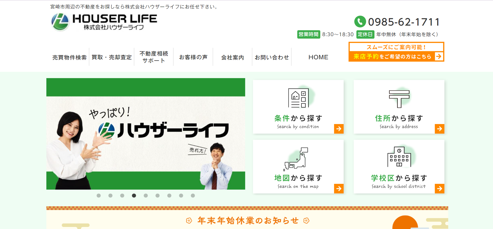
Task: Click Search on the map caption
Action: (x=298, y=186)
